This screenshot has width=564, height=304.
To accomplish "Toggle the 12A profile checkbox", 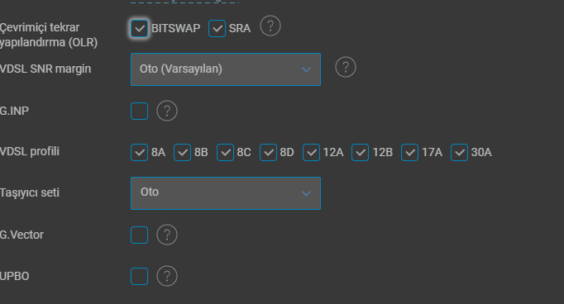I will pyautogui.click(x=311, y=152).
